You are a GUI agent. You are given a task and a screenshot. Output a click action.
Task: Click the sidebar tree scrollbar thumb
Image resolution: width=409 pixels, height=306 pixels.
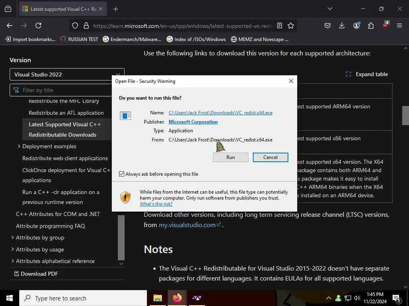pos(121,237)
